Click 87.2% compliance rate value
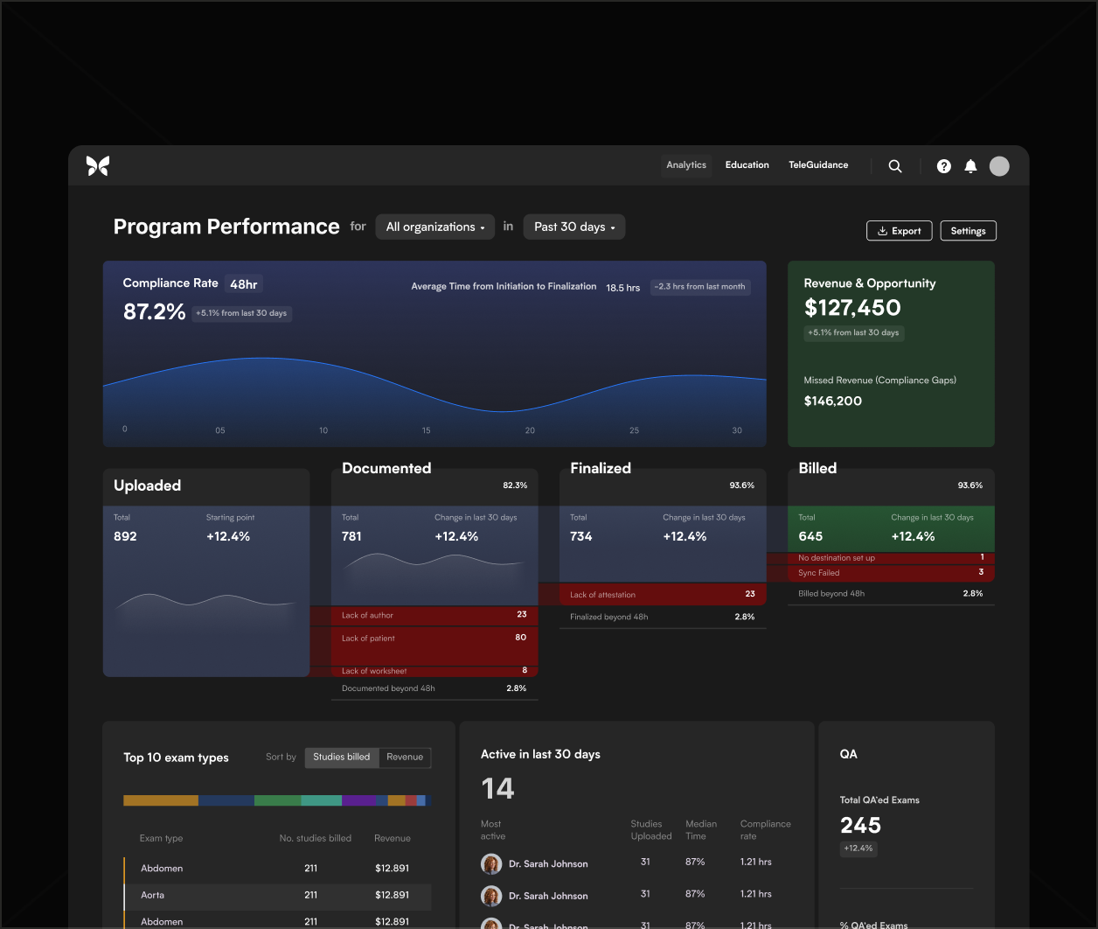Screen dimensions: 1098x929 point(155,312)
